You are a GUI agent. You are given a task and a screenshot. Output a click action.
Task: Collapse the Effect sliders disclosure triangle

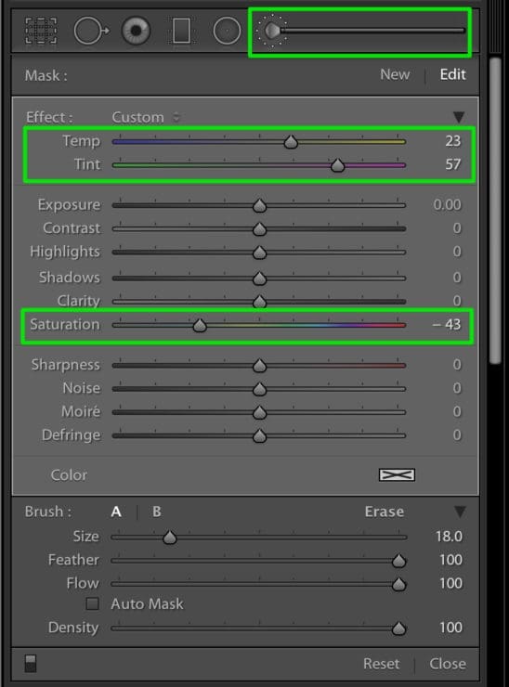coord(459,117)
